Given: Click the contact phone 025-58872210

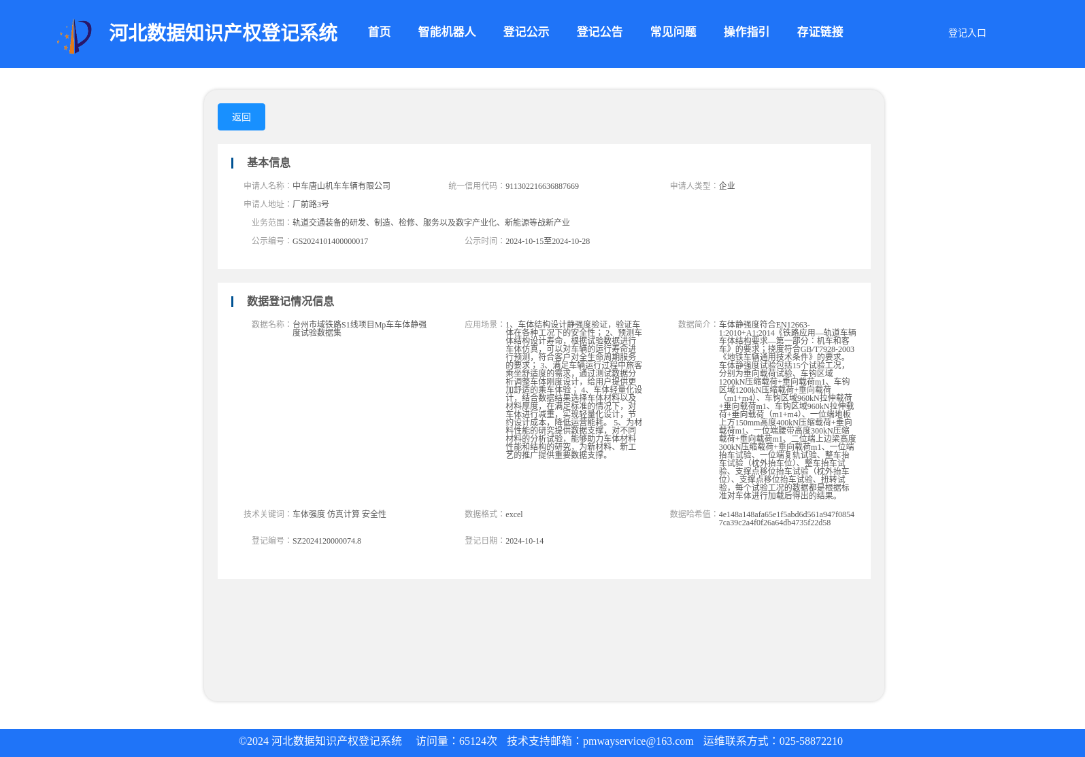Looking at the screenshot, I should [x=811, y=741].
